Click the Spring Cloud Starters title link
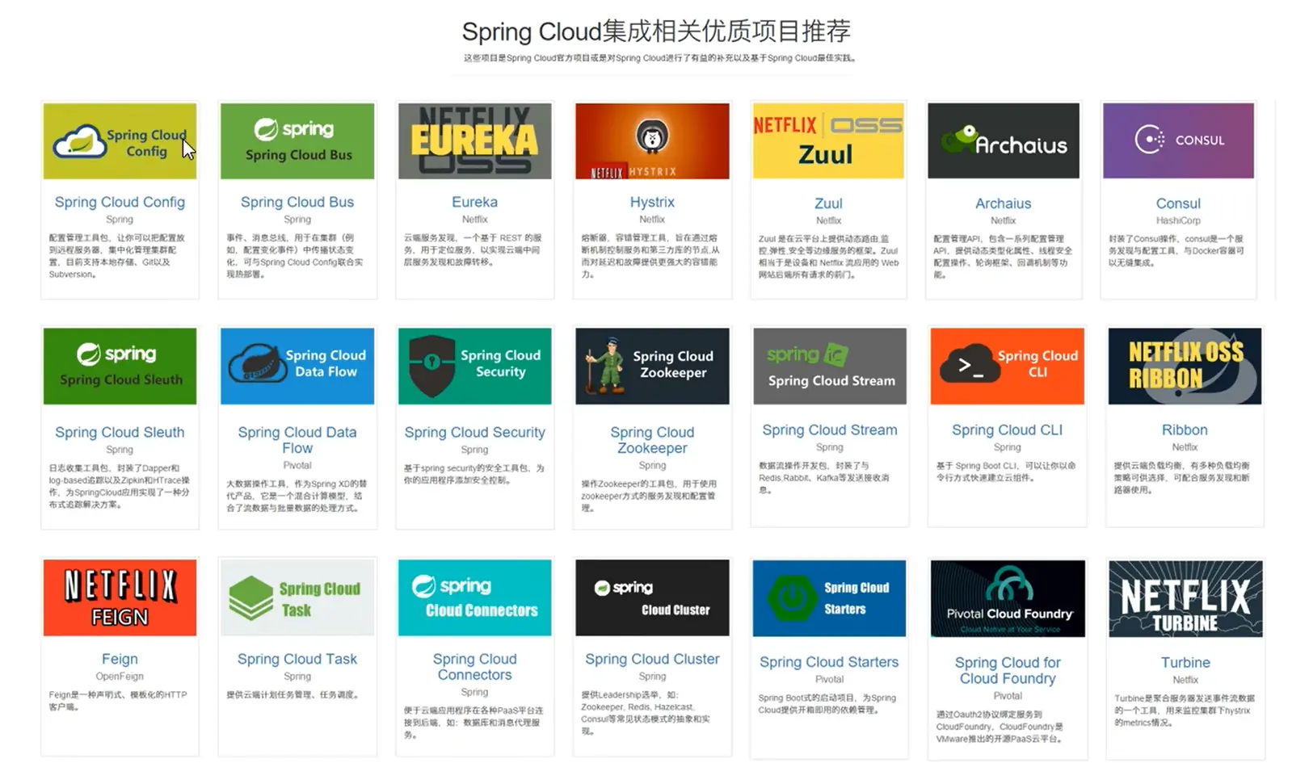 click(829, 662)
